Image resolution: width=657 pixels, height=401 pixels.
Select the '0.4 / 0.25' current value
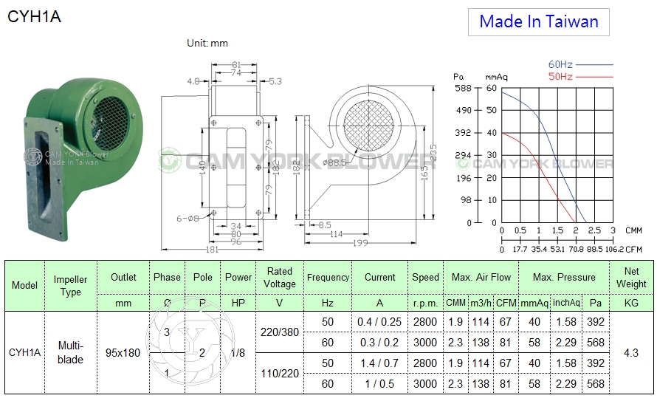[x=379, y=322]
